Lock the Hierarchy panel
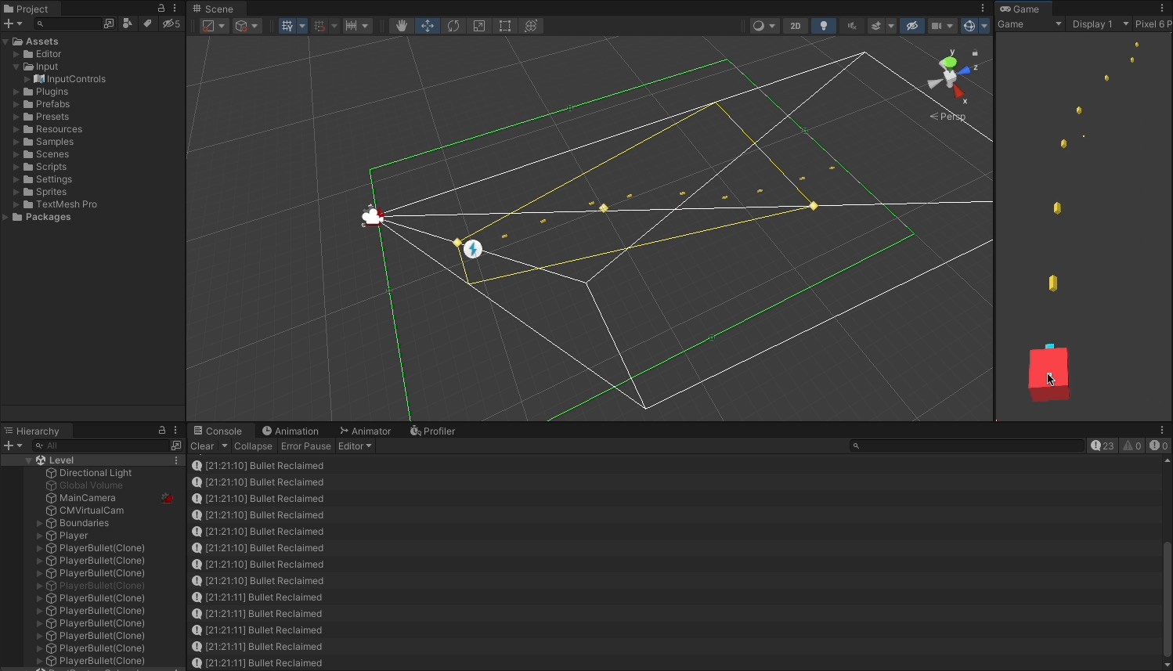This screenshot has height=671, width=1173. click(x=162, y=431)
